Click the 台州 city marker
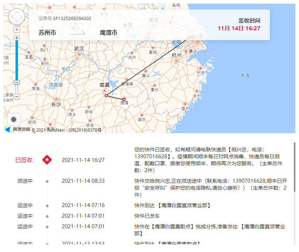The image size is (299, 252). click(x=197, y=91)
